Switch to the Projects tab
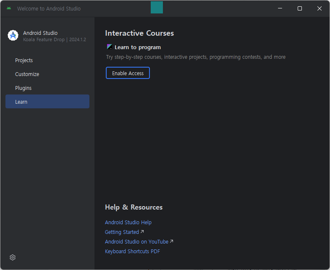This screenshot has width=330, height=270. [24, 60]
